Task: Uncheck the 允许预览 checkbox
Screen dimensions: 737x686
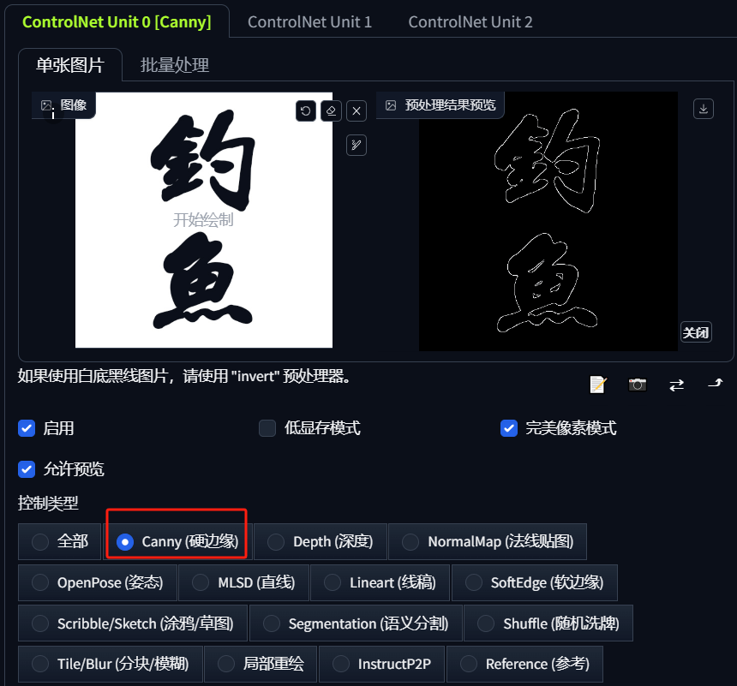Action: pos(27,469)
